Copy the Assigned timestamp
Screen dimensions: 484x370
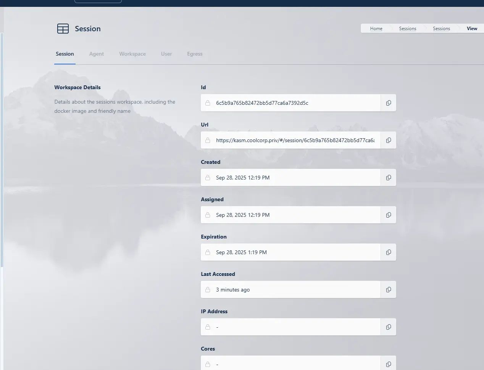pyautogui.click(x=388, y=215)
